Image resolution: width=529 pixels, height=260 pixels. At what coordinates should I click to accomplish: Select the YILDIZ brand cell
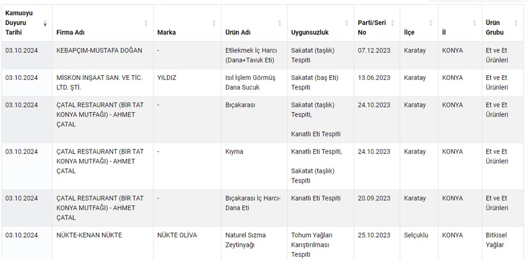point(167,77)
